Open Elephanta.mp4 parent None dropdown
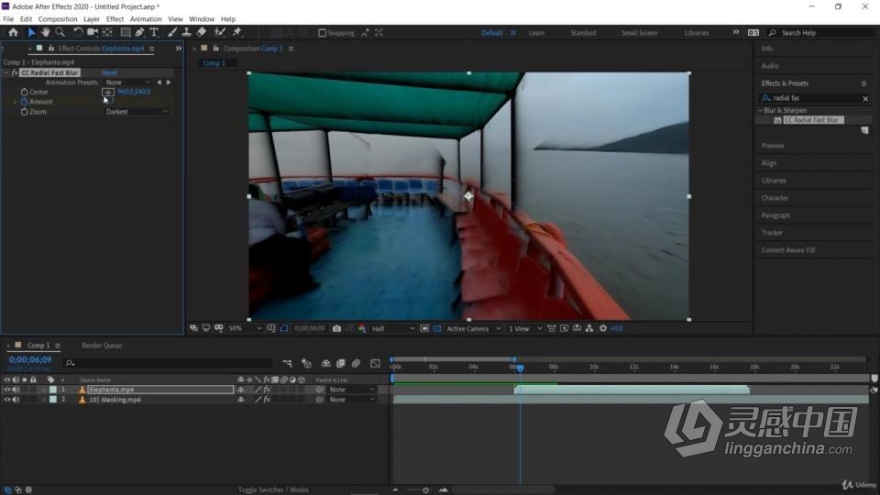Viewport: 880px width, 495px height. point(351,390)
